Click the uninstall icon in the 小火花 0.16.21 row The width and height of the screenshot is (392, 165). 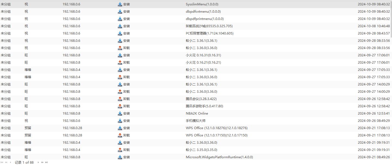(x=120, y=63)
